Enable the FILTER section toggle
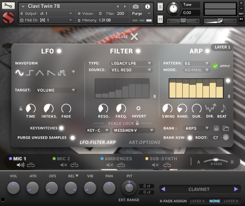 (138, 51)
